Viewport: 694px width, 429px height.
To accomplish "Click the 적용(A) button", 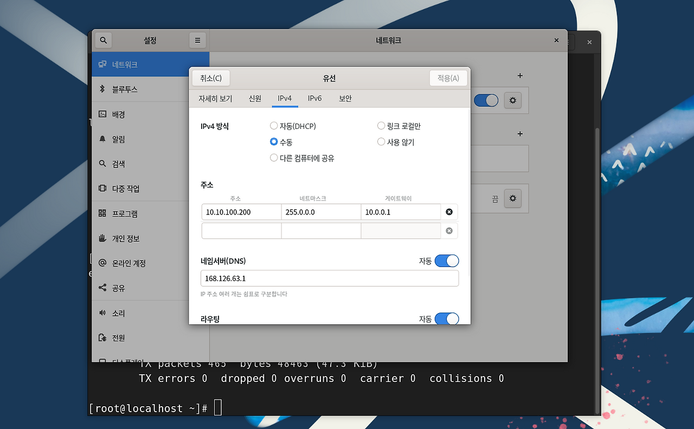I will click(x=448, y=78).
